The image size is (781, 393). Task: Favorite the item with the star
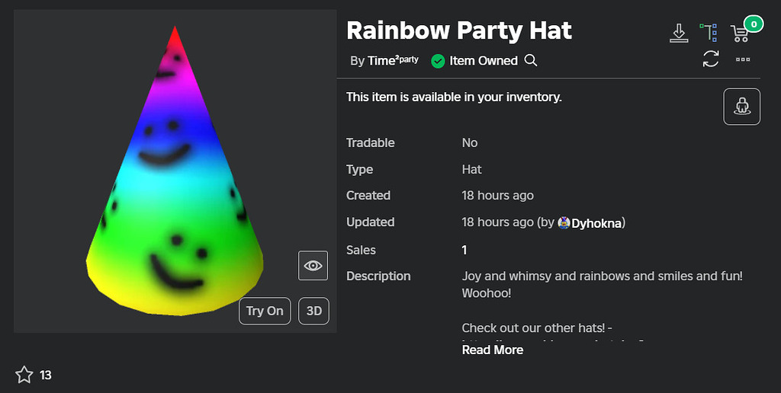pyautogui.click(x=24, y=375)
